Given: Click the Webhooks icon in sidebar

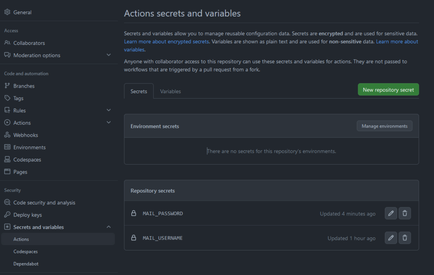Looking at the screenshot, I should (7, 135).
